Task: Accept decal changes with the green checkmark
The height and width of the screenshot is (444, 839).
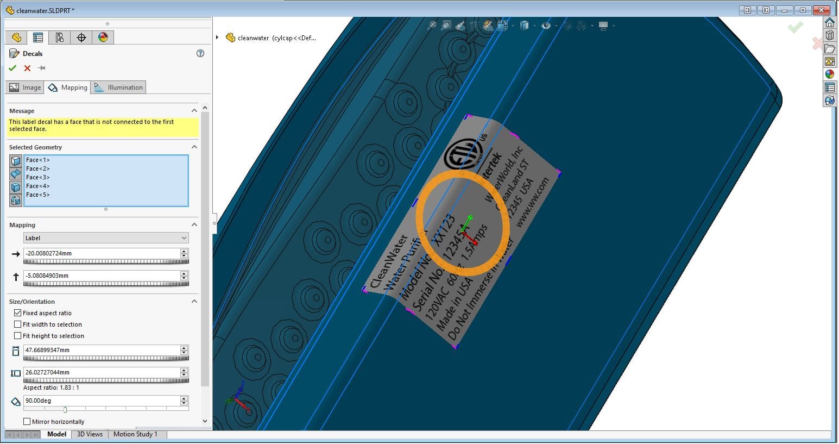Action: (12, 68)
